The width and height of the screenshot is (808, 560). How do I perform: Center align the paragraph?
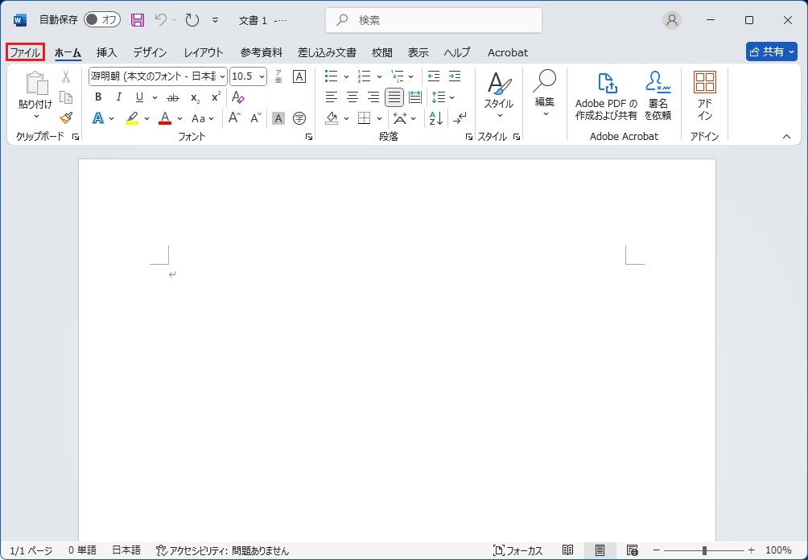(352, 97)
